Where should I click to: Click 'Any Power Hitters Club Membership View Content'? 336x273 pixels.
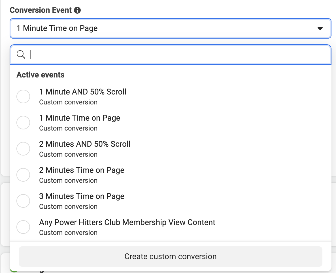pos(127,222)
